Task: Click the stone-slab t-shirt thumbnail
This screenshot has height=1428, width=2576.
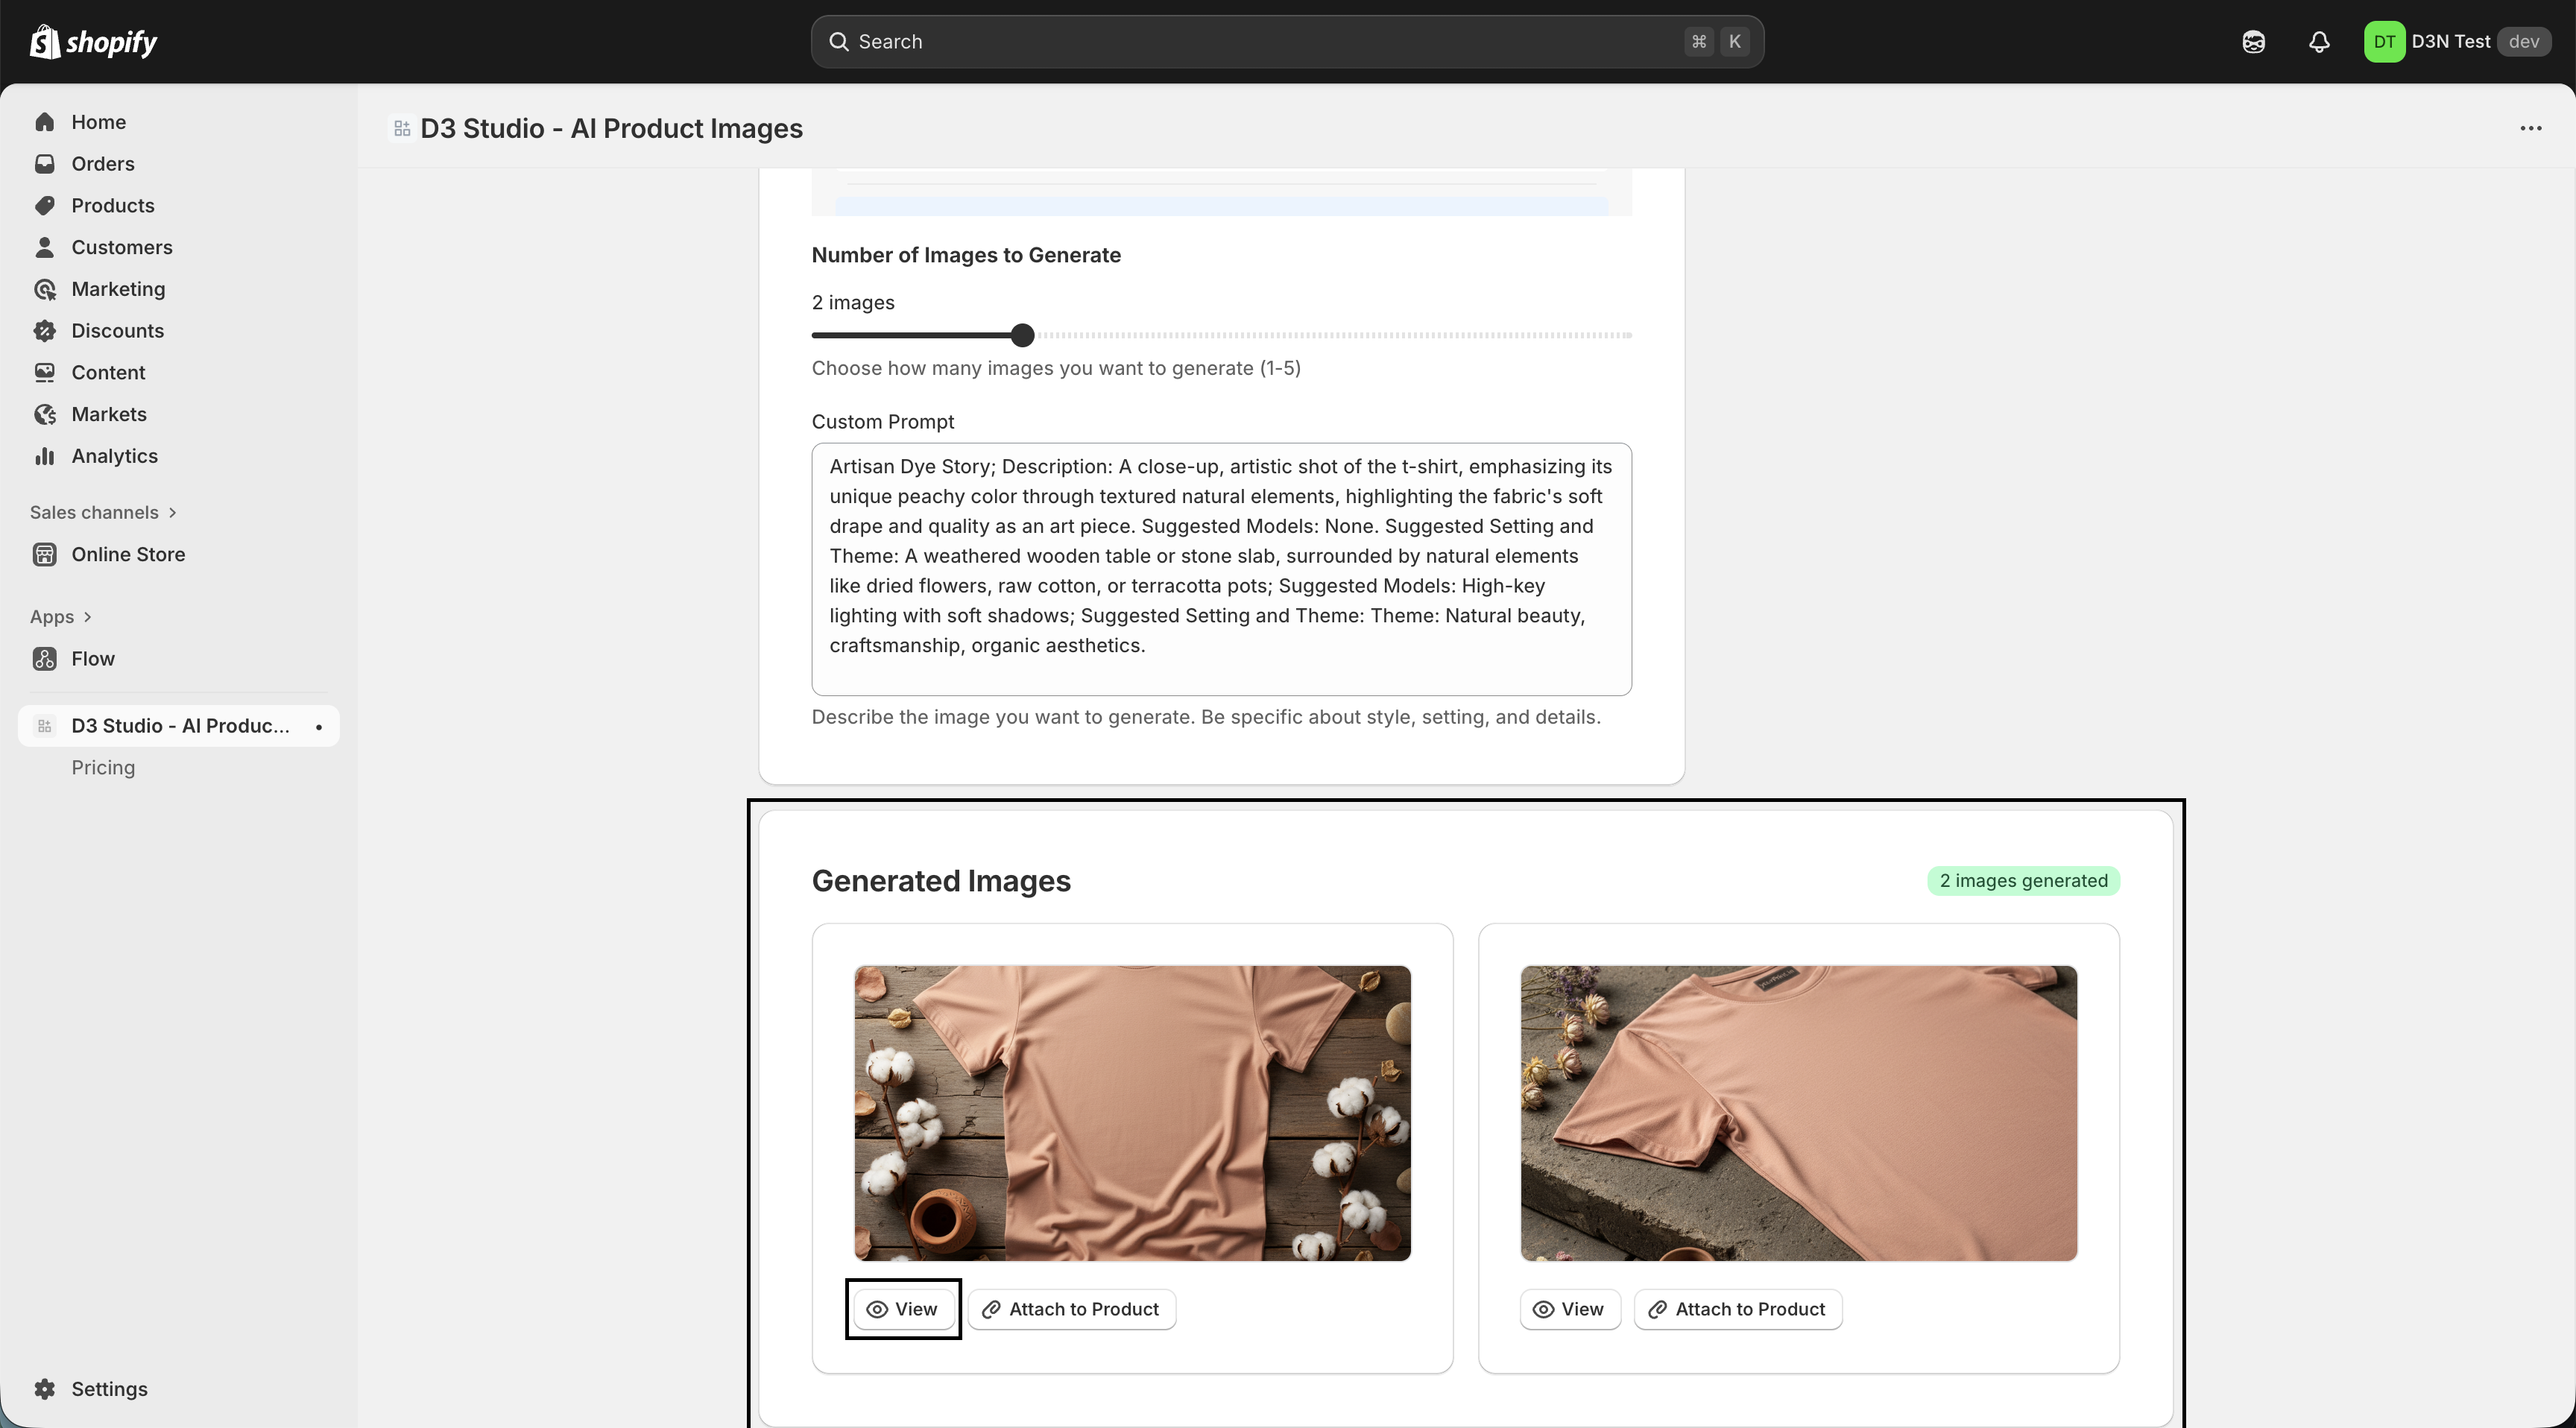Action: click(x=1798, y=1113)
